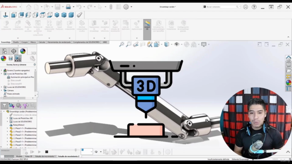Click the reference axis icon beside cubes
This screenshot has height=164, width=292.
point(5,15)
